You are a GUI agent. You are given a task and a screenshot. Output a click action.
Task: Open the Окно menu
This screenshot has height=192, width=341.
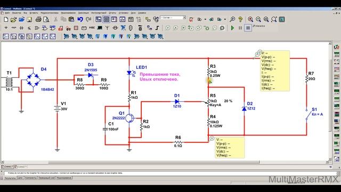point(133,13)
